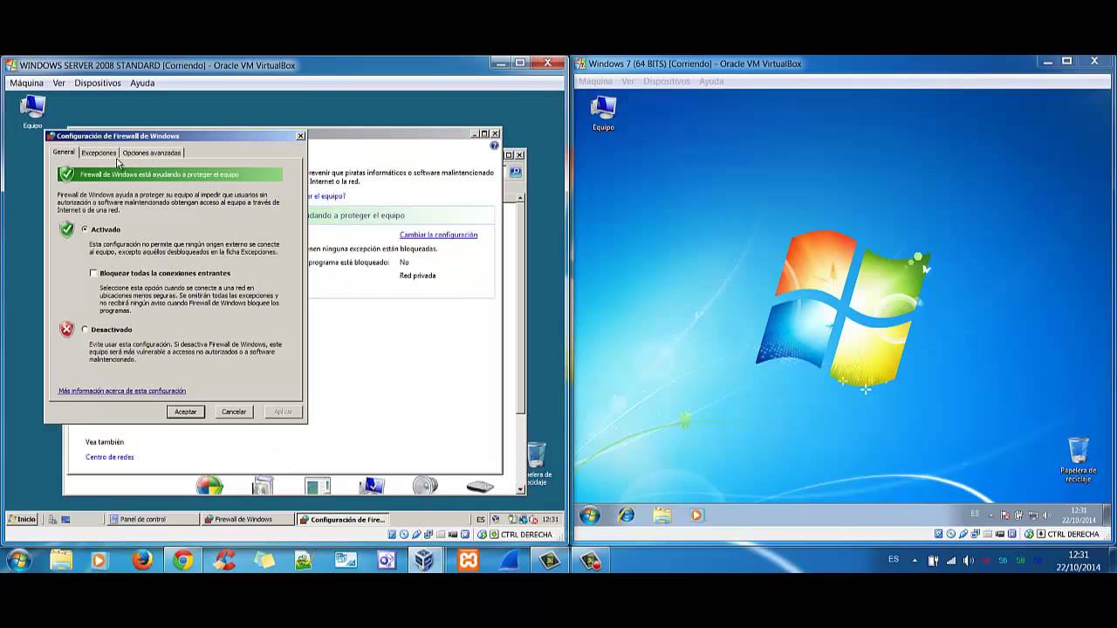
Task: Click host volume speaker tray icon
Action: pos(969,560)
